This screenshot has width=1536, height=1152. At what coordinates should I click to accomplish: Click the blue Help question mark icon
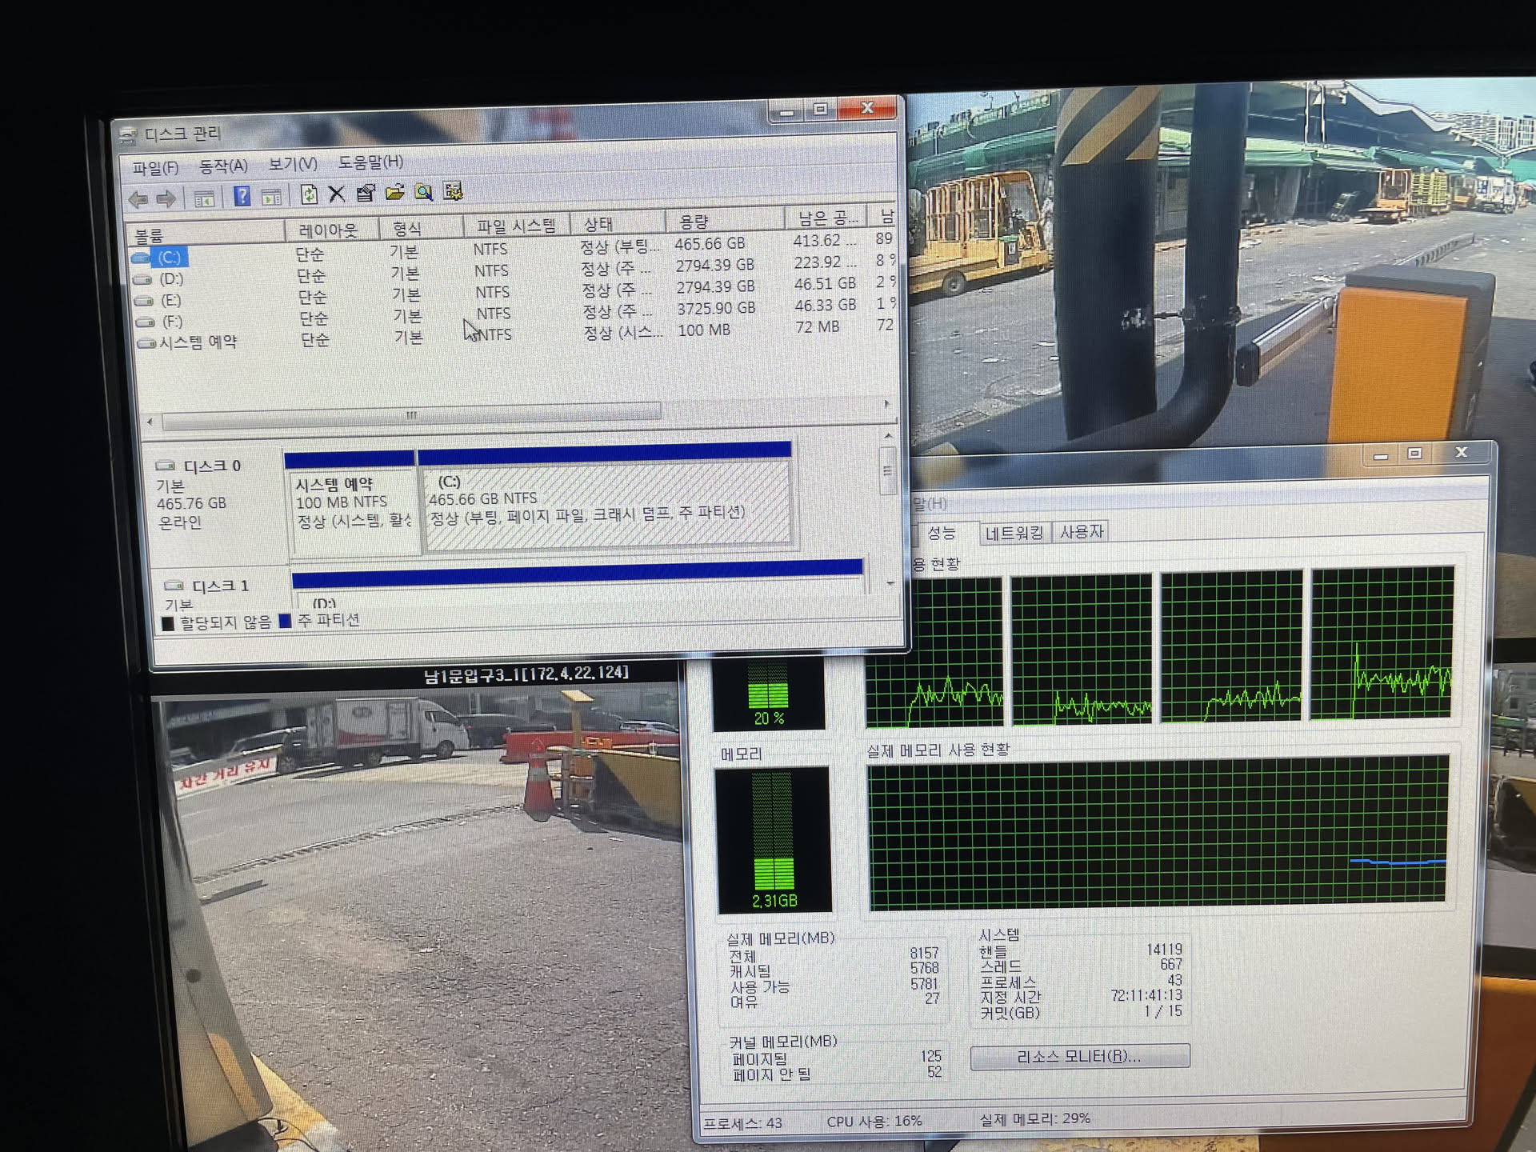[242, 196]
